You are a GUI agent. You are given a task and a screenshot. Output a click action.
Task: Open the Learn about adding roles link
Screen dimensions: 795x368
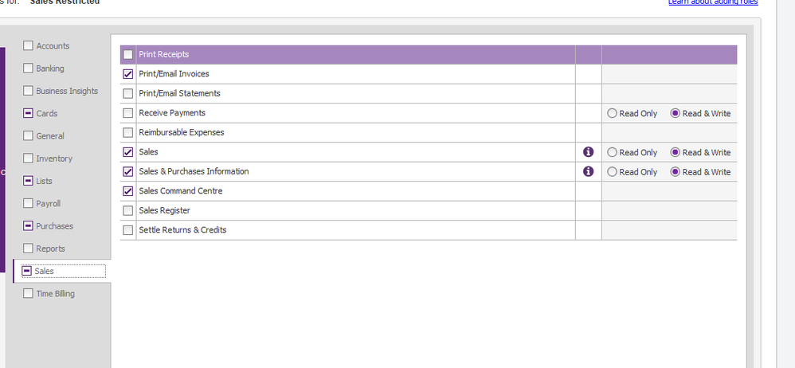coord(713,2)
